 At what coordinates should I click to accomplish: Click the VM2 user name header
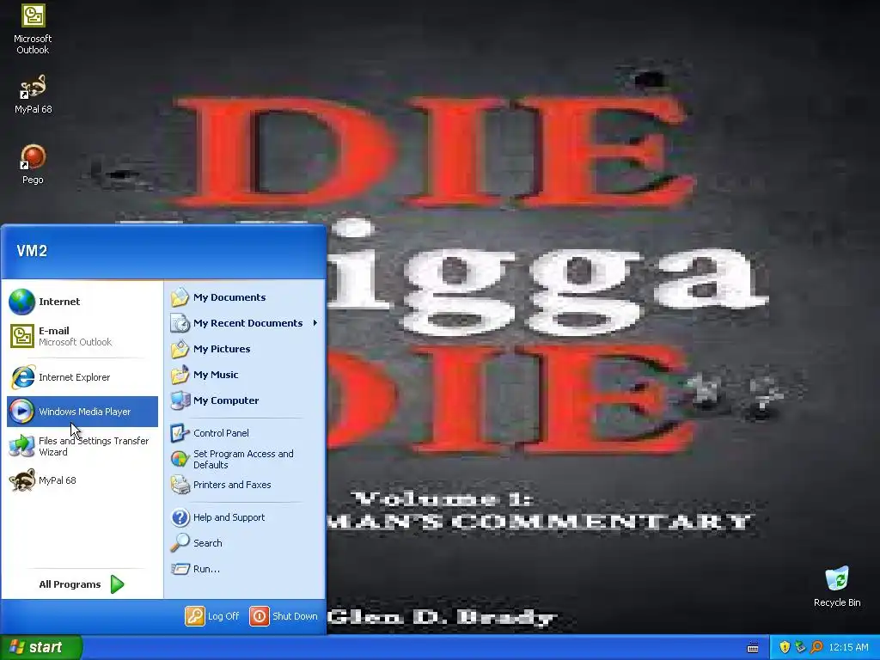pyautogui.click(x=32, y=251)
